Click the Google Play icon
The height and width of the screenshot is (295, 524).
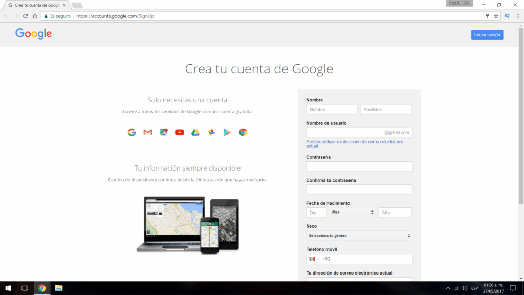[227, 132]
